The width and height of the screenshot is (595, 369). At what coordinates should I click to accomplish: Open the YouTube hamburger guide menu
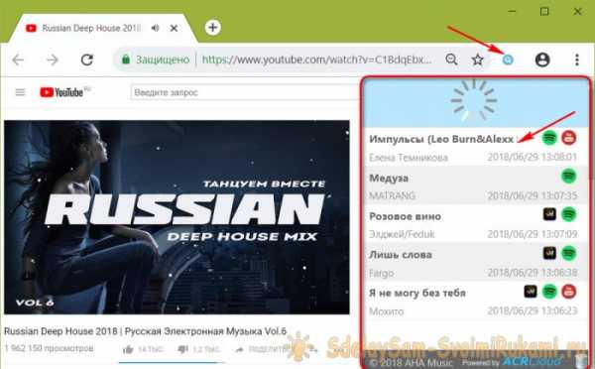point(20,92)
